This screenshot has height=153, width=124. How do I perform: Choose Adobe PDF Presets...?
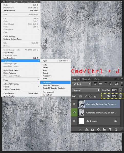[x=20, y=84]
